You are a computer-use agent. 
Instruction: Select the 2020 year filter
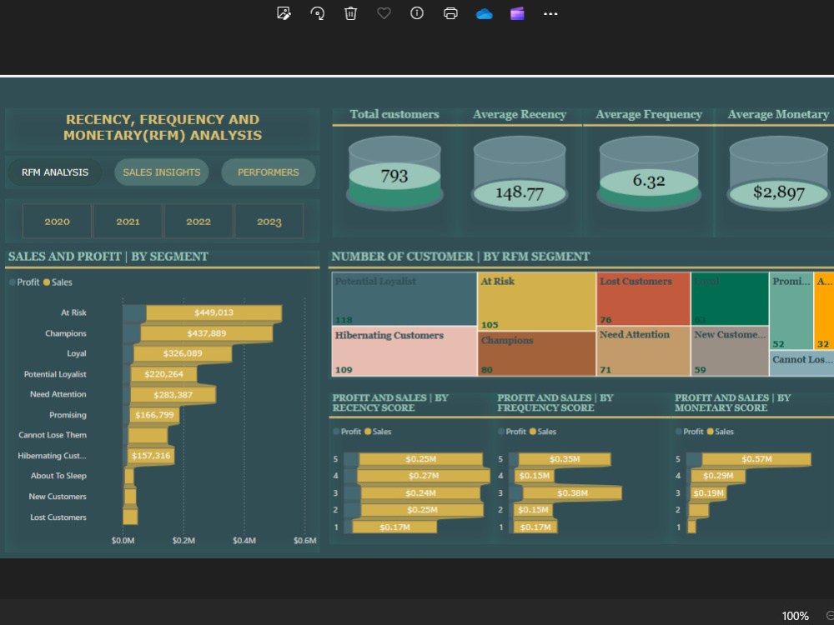coord(57,221)
